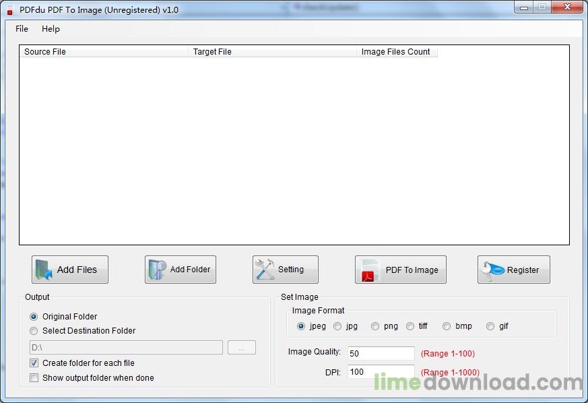Viewport: 588px width, 403px height.
Task: Click the Image Files Count column header
Action: (x=397, y=52)
